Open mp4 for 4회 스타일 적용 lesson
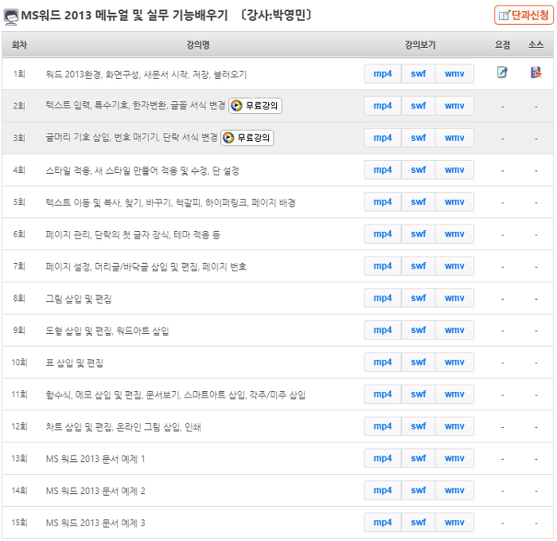Viewport: 557px width, 541px height. (383, 170)
